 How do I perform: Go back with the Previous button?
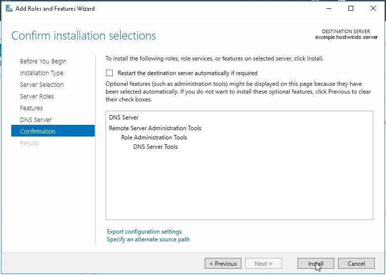point(223,263)
